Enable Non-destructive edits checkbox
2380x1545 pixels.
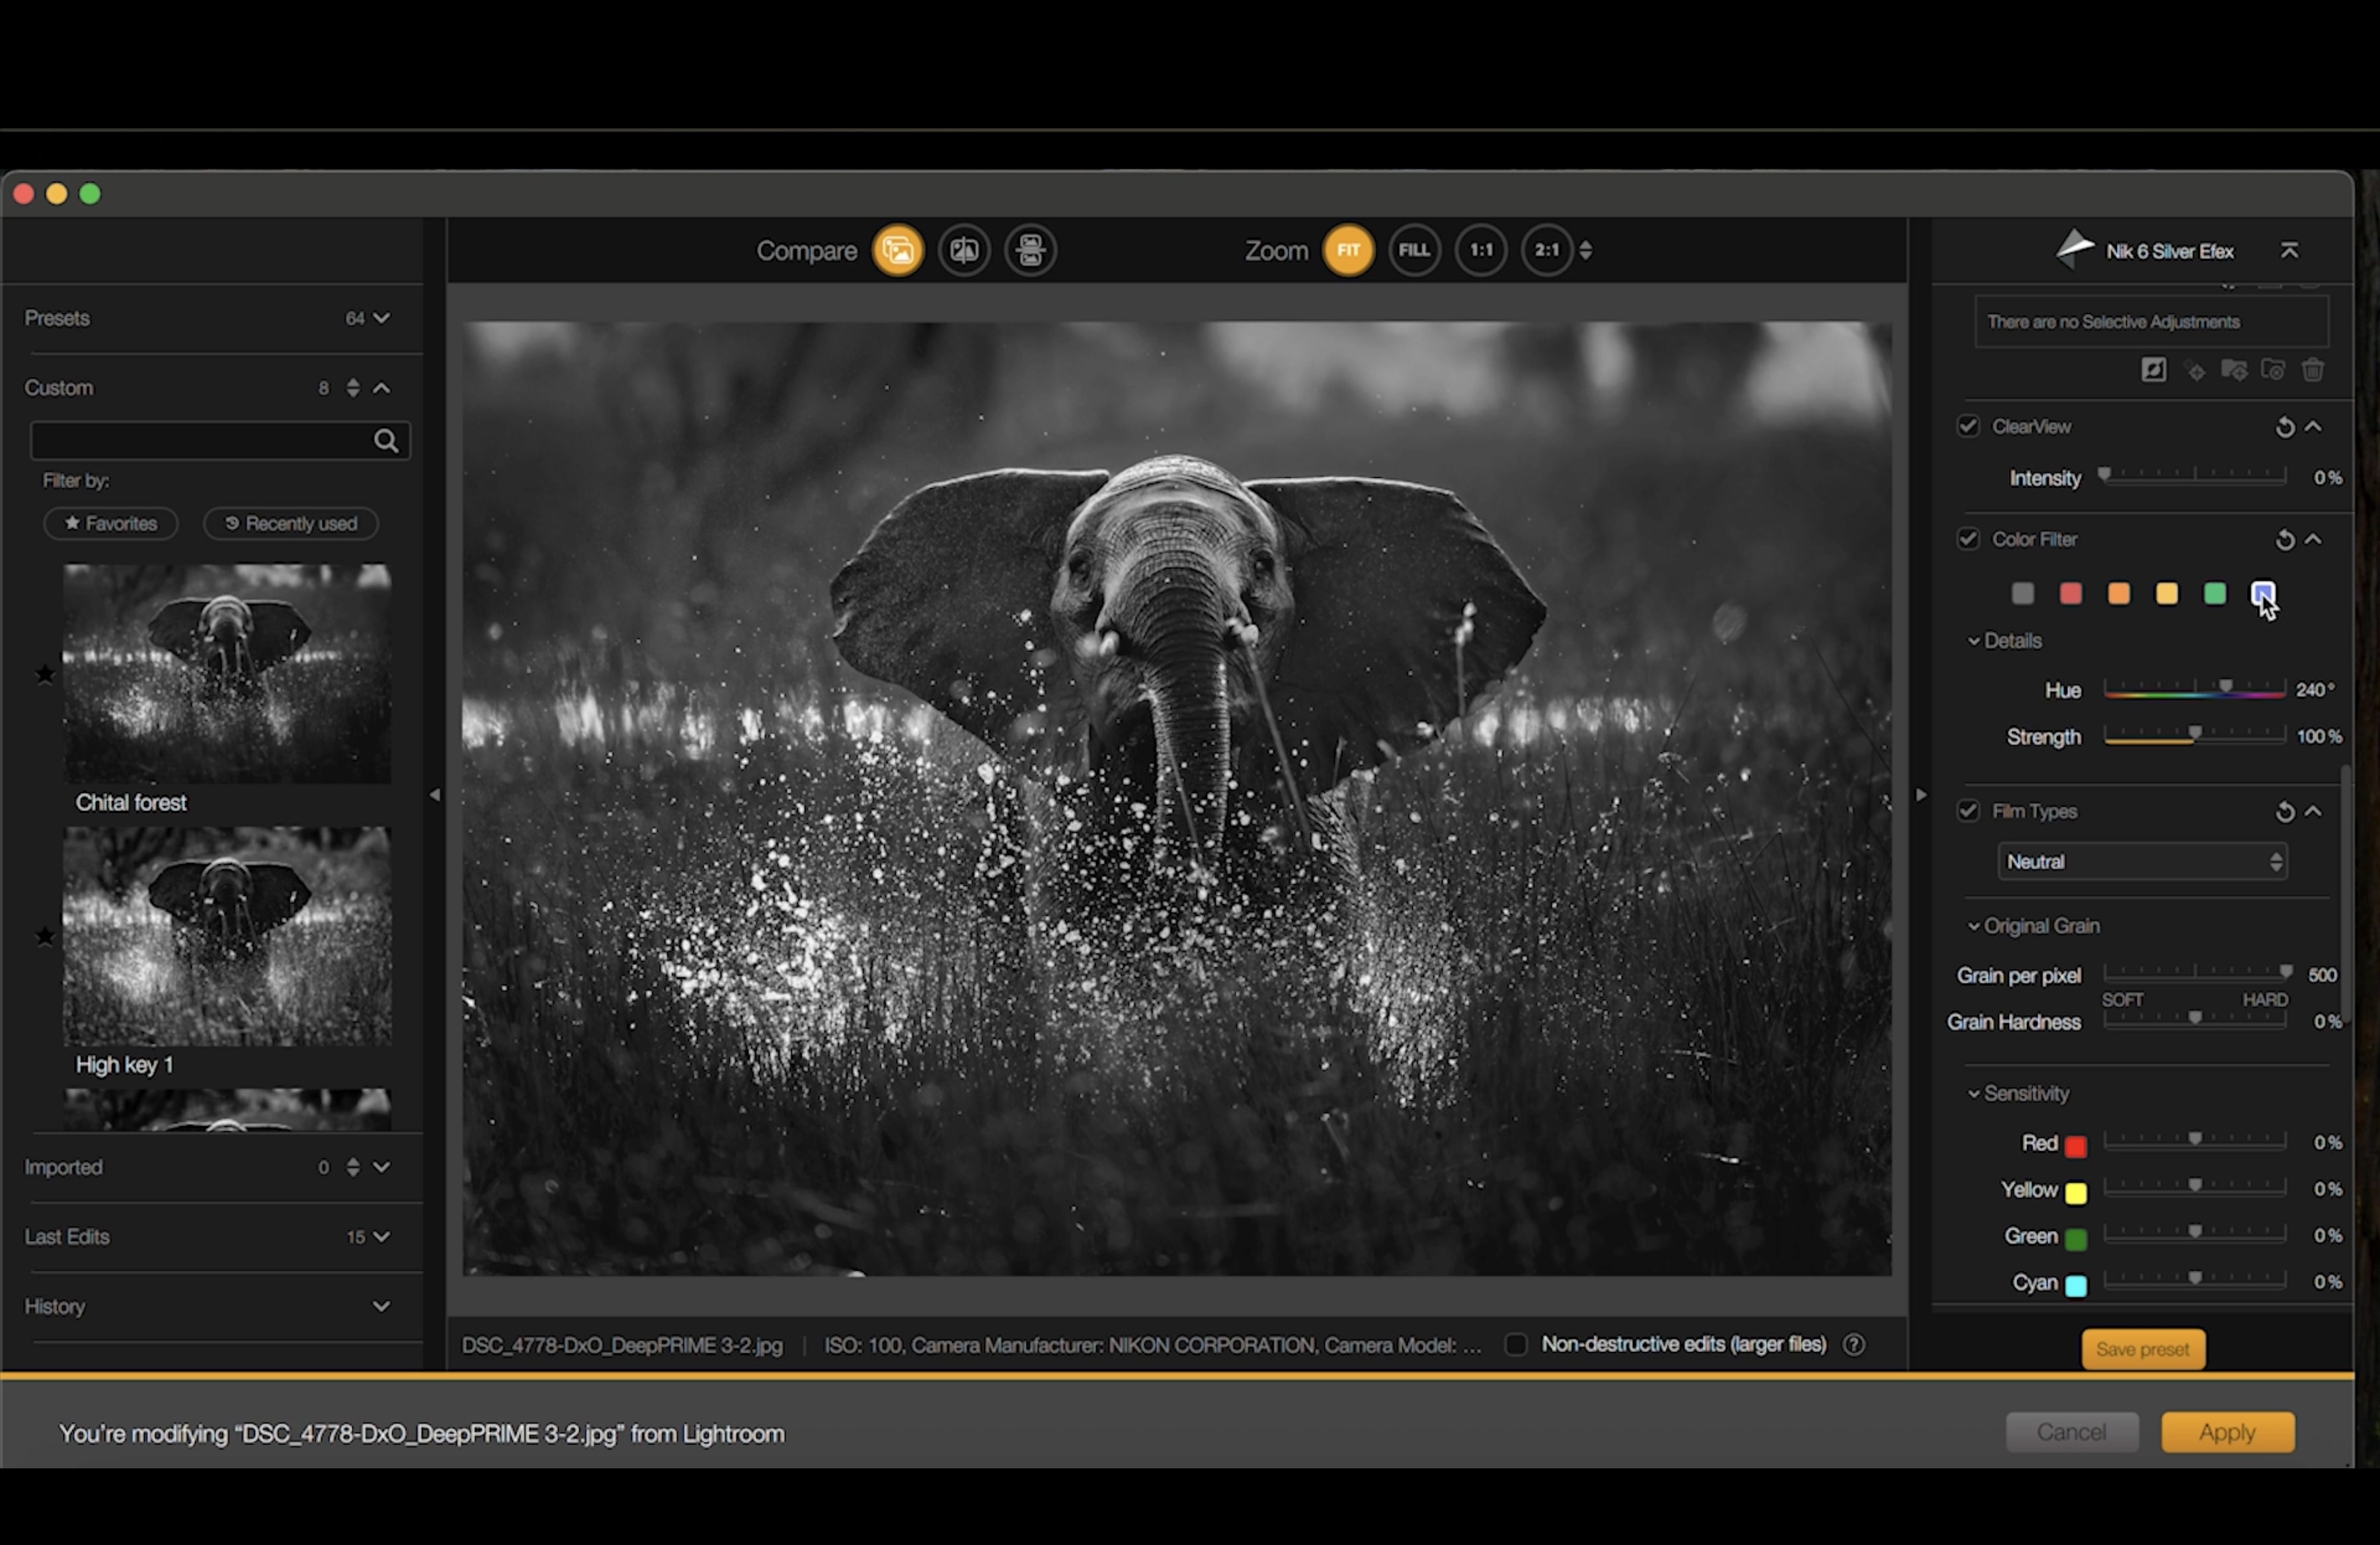(1515, 1345)
